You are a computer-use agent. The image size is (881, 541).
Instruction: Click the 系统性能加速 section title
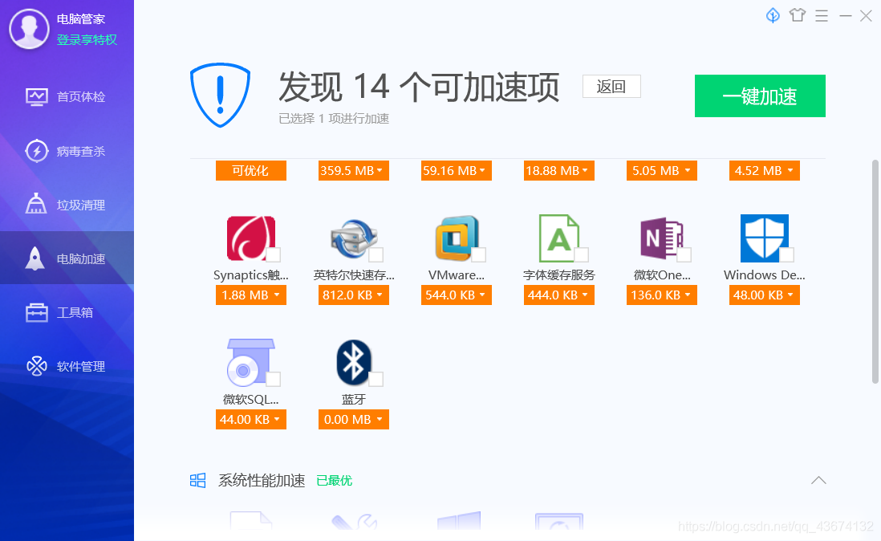click(262, 480)
